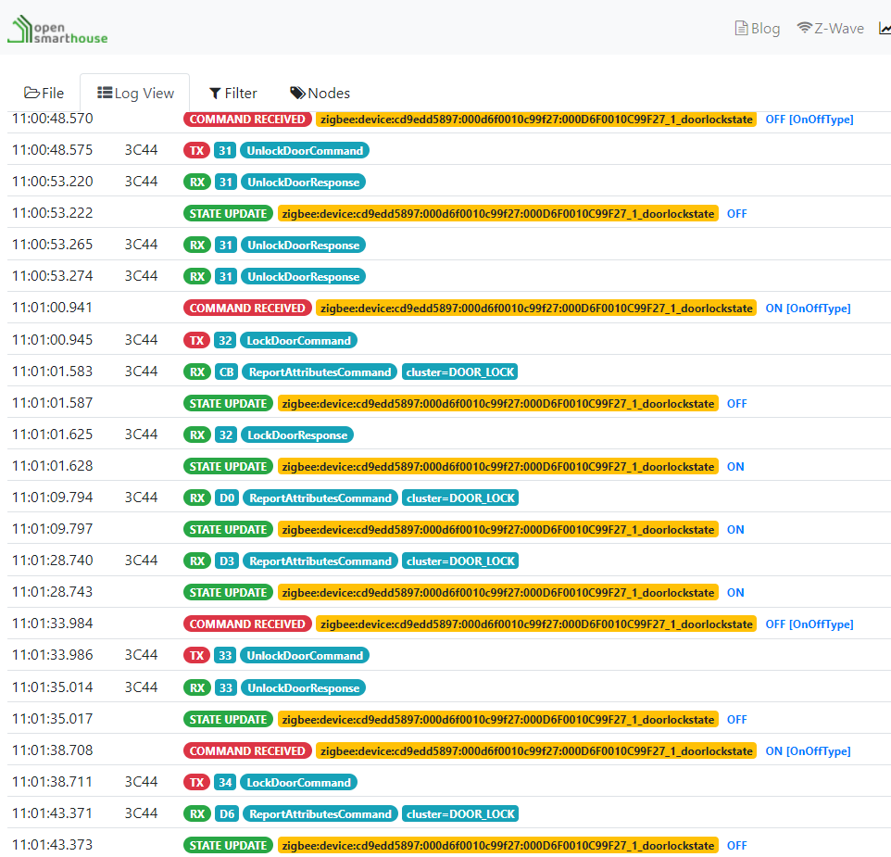891x857 pixels.
Task: Click the Z-Wave wifi signal icon
Action: click(804, 29)
